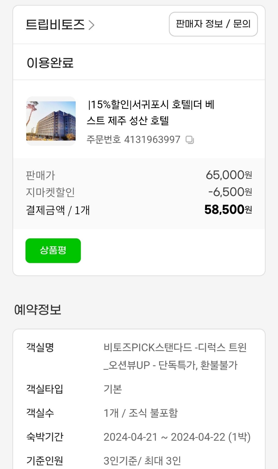The image size is (278, 469).
Task: Tap the chevron next to 트립비토즈
Action: (x=91, y=25)
